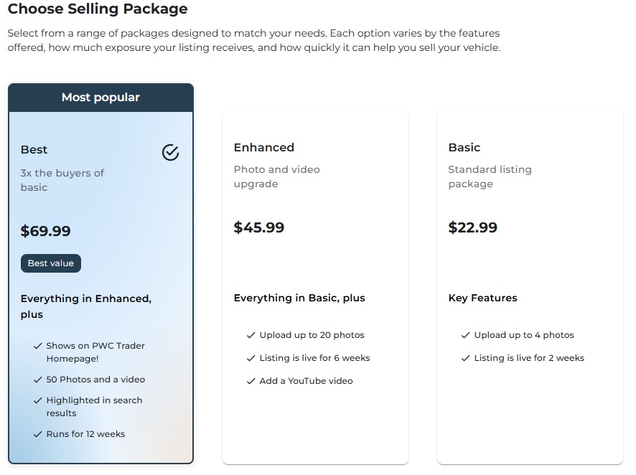636x475 pixels.
Task: Click the Choose Selling Package heading
Action: pyautogui.click(x=98, y=9)
